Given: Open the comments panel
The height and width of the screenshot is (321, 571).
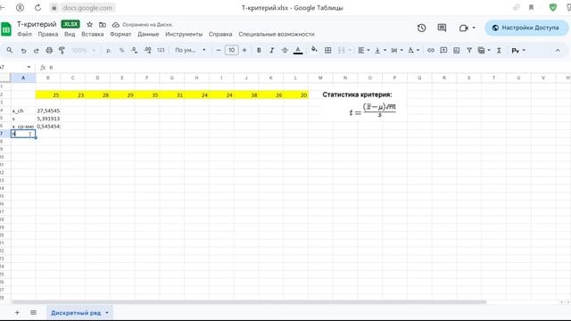Looking at the screenshot, I should click(442, 28).
